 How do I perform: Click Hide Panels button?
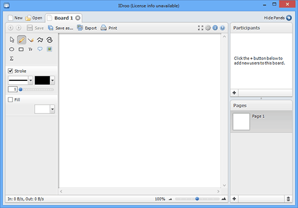278,18
